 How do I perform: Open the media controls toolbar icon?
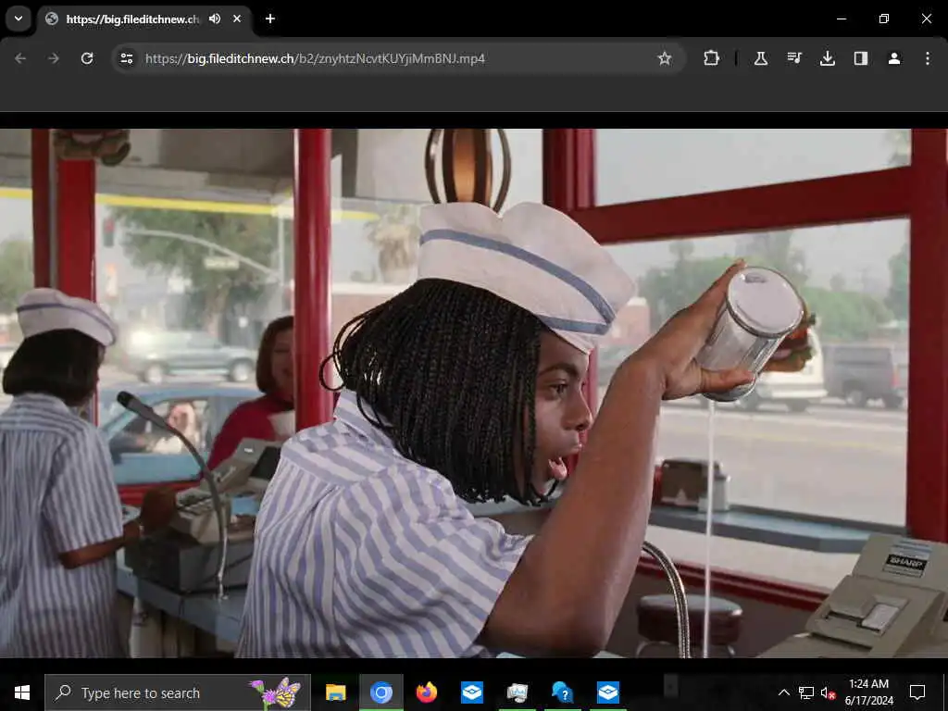click(x=793, y=58)
